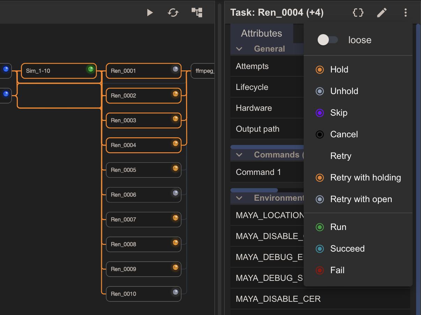
Task: Click gray status light on Ren_0006
Action: [176, 193]
